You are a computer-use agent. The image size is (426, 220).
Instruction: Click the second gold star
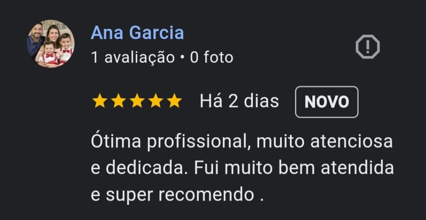118,101
